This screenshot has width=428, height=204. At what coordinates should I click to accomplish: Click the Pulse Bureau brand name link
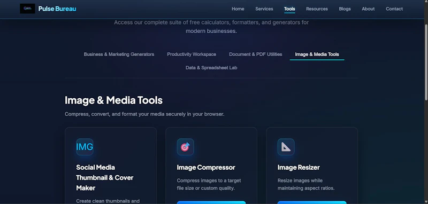57,9
